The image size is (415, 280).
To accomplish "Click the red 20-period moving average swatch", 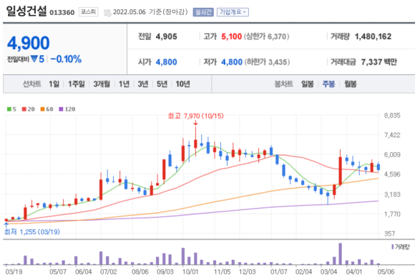I will (24, 109).
